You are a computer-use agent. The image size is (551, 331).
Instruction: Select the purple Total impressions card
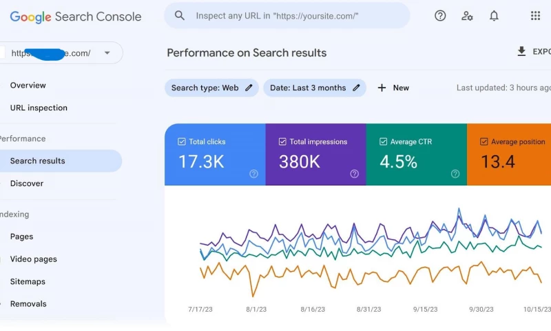316,154
